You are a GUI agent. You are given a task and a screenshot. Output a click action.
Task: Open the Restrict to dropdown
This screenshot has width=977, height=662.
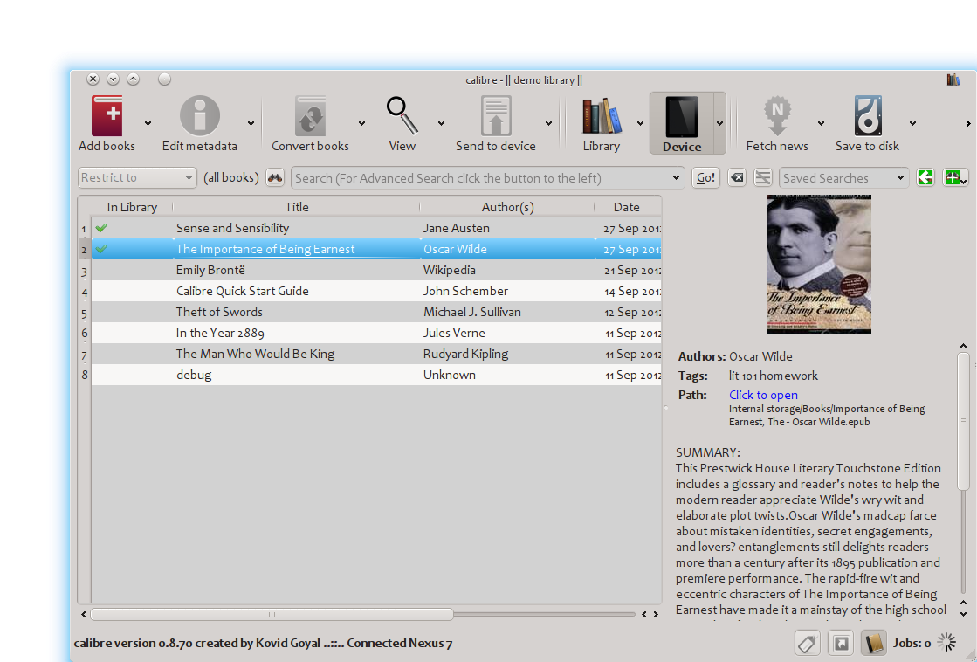pyautogui.click(x=136, y=177)
